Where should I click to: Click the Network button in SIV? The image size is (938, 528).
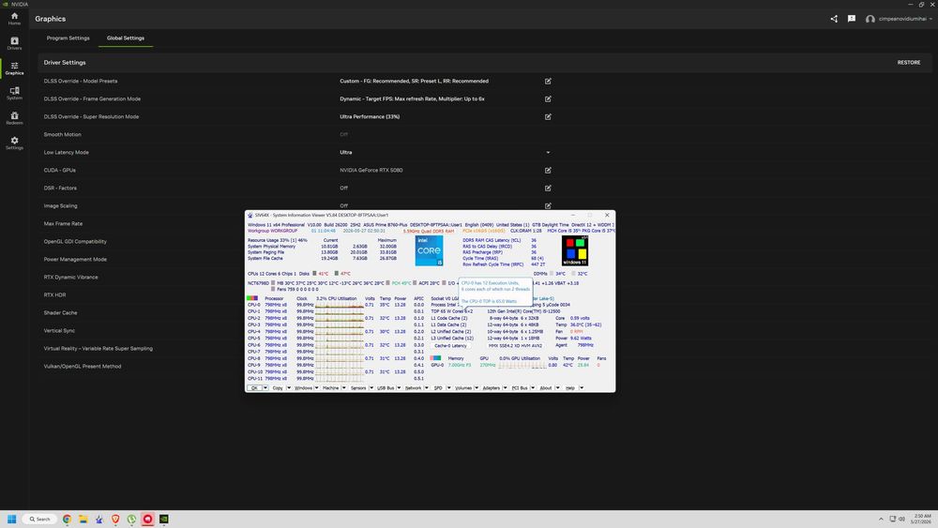(414, 388)
